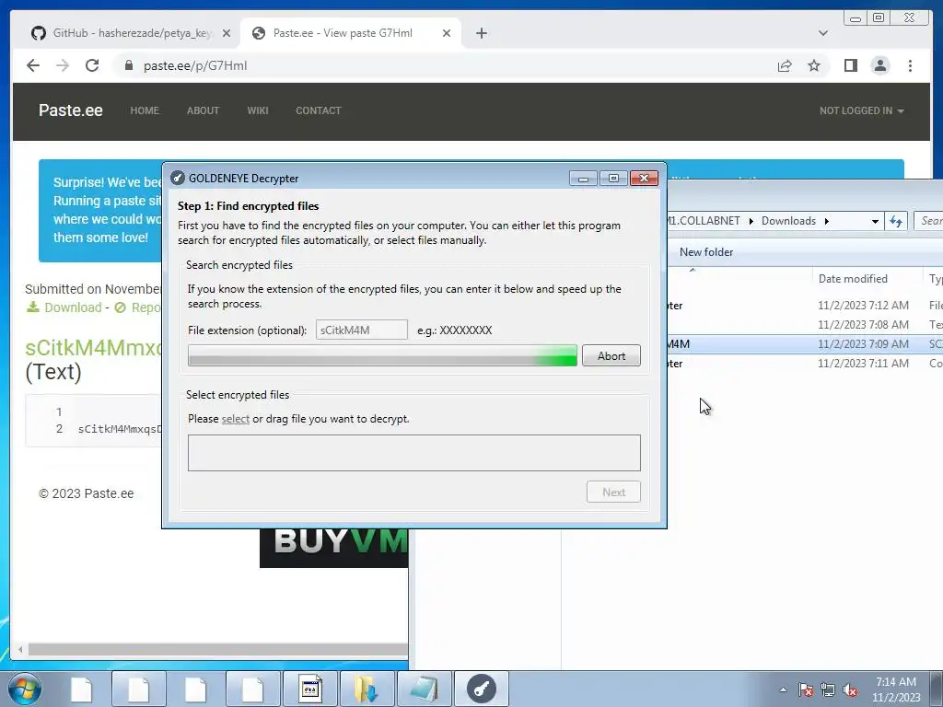Click the horizontal scrollbar of the page
Screen dimensions: 943x707
tap(217, 649)
